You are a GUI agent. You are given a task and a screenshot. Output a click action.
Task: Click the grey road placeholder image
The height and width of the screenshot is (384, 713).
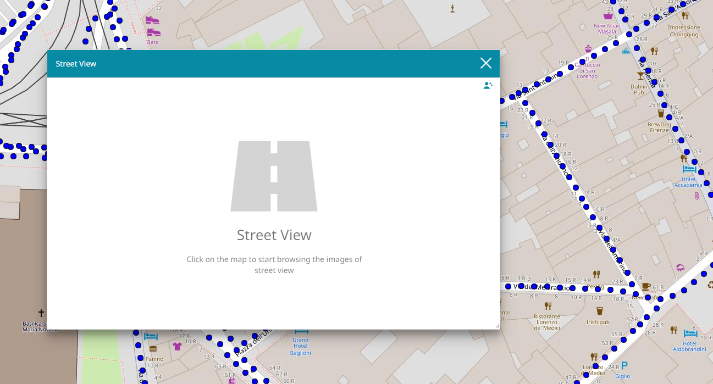(x=274, y=176)
